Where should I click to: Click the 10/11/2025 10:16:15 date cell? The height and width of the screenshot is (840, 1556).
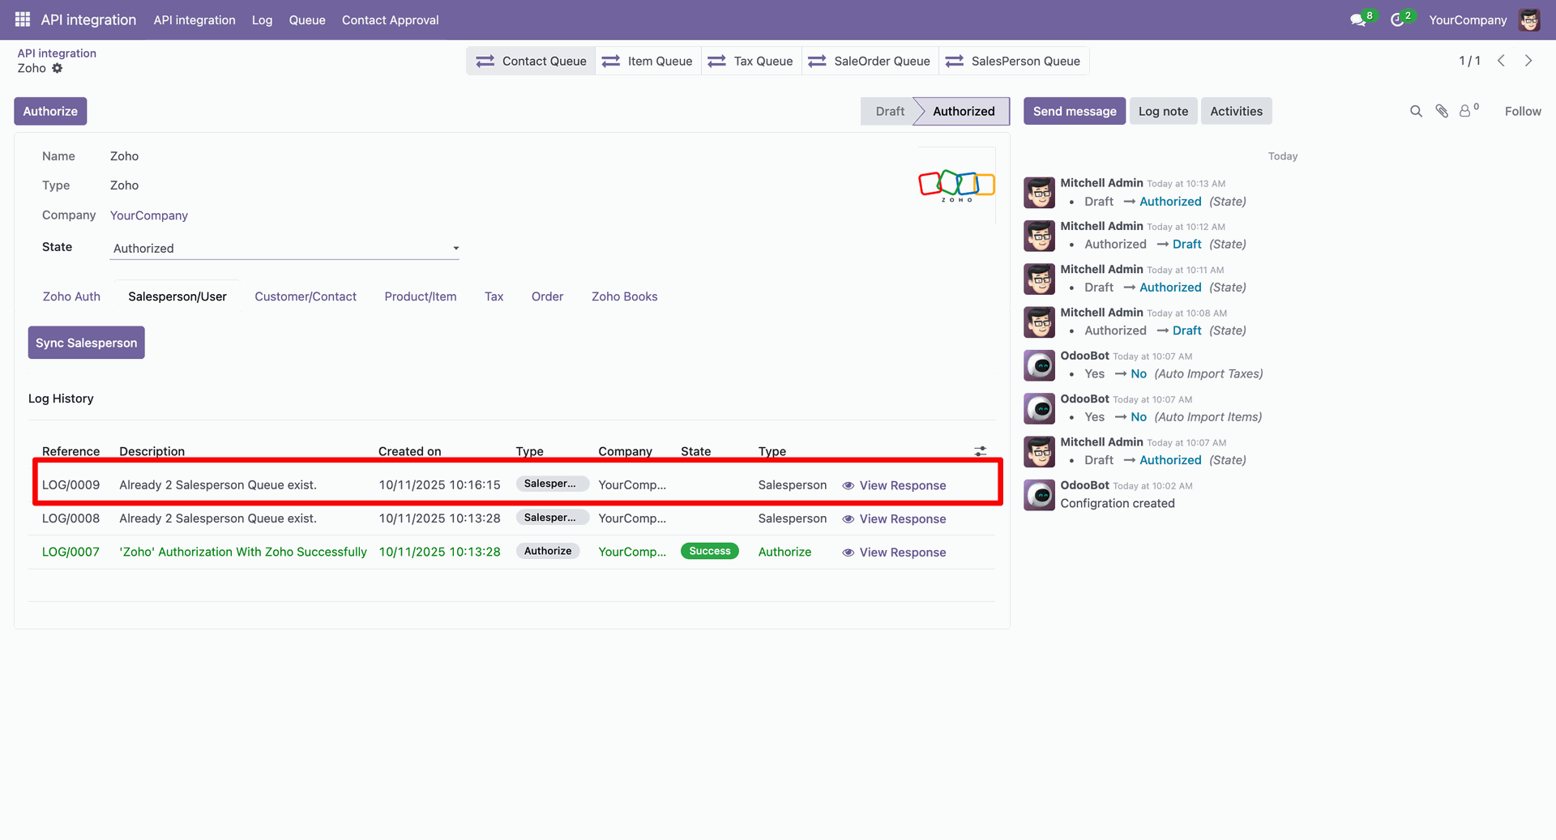tap(439, 485)
